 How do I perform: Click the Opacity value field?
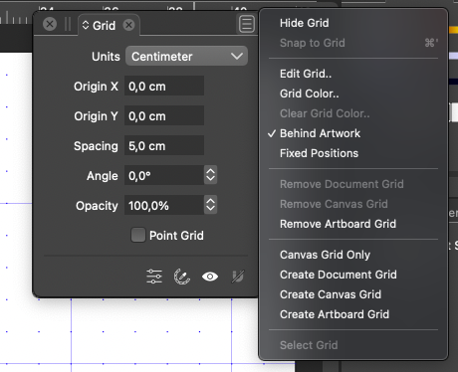coord(164,205)
